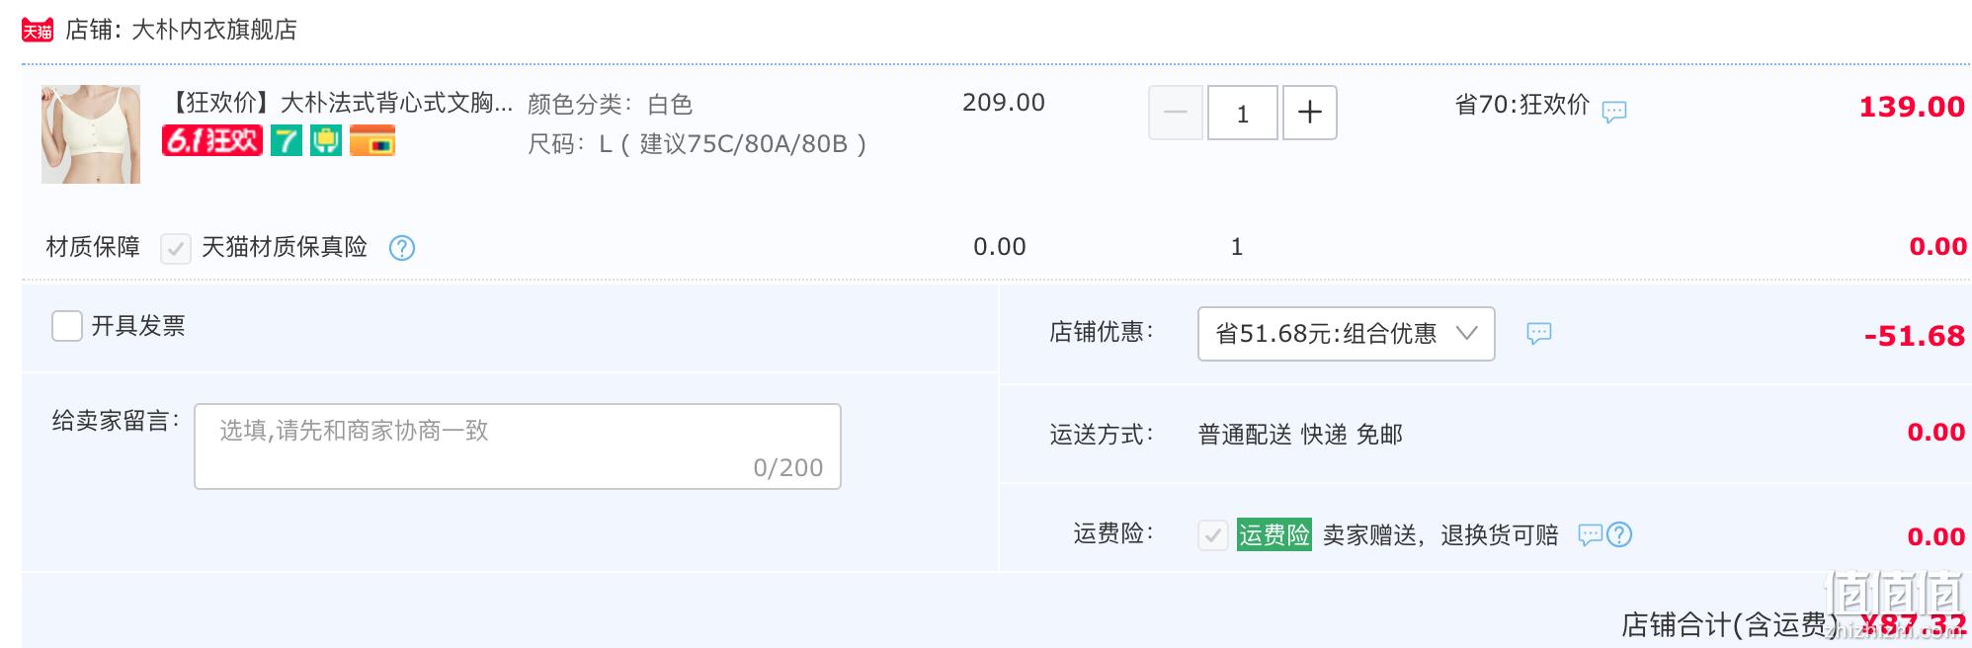The width and height of the screenshot is (1972, 648).
Task: Click the question mark icon in the 运费险 row
Action: pyautogui.click(x=1619, y=535)
